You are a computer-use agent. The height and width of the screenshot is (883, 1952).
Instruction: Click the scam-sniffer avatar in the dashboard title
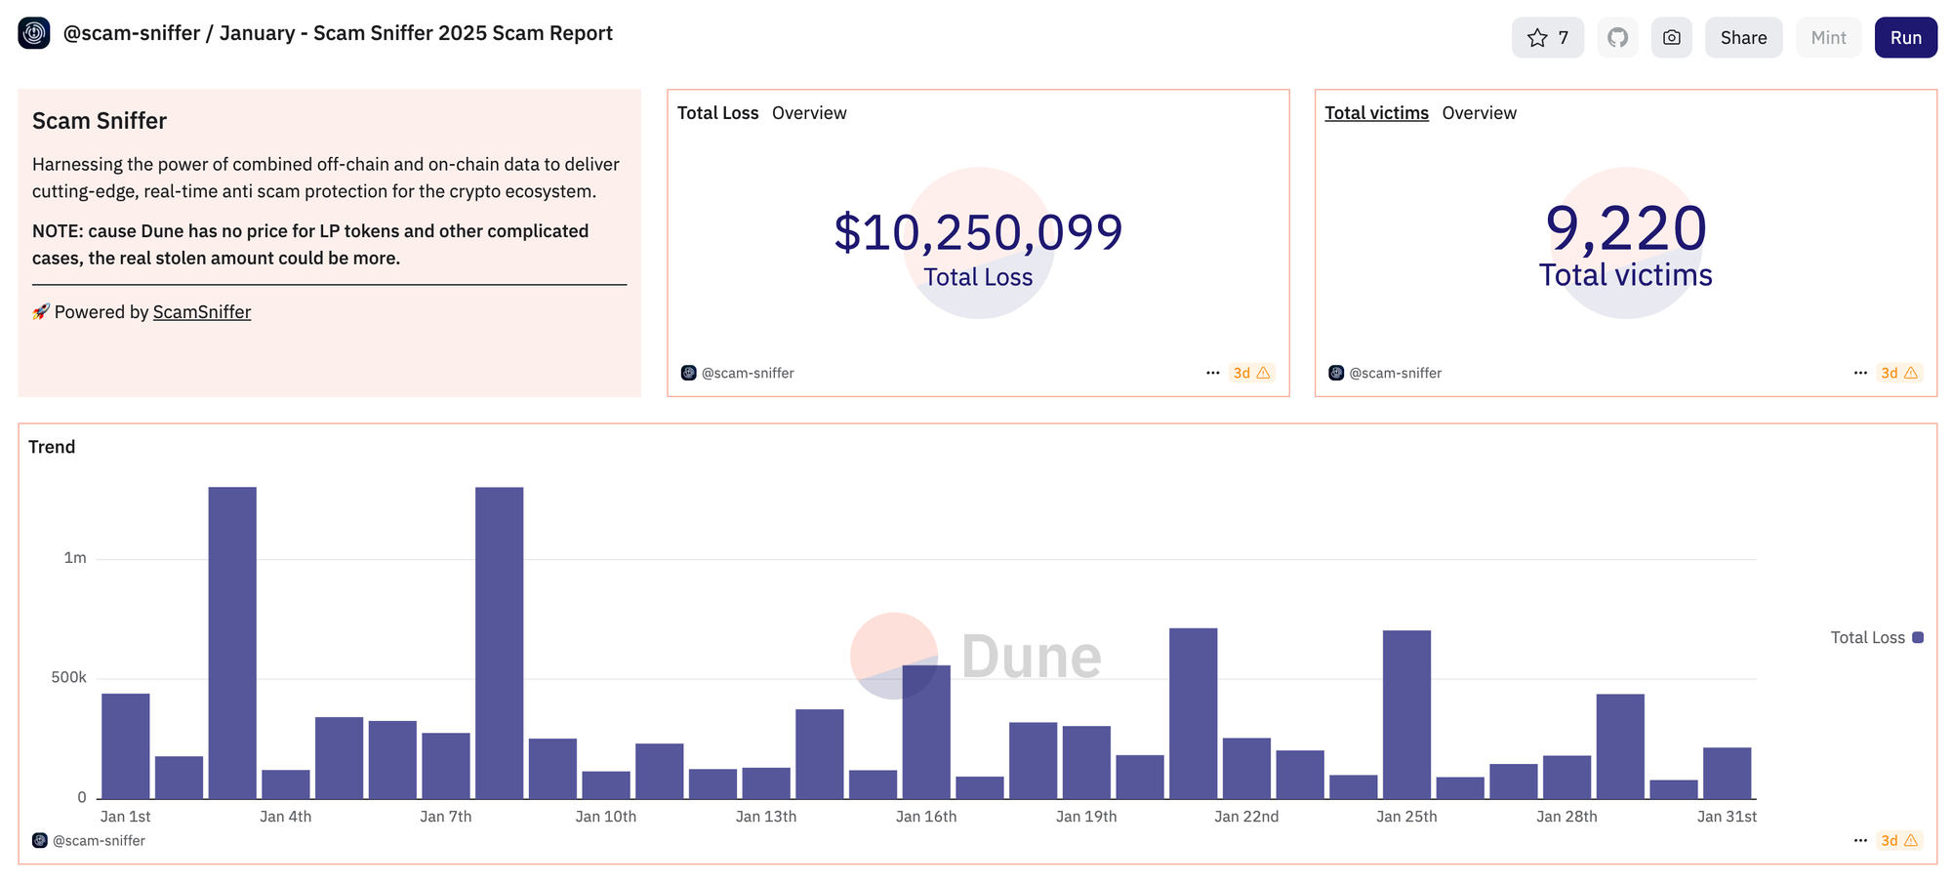point(34,33)
